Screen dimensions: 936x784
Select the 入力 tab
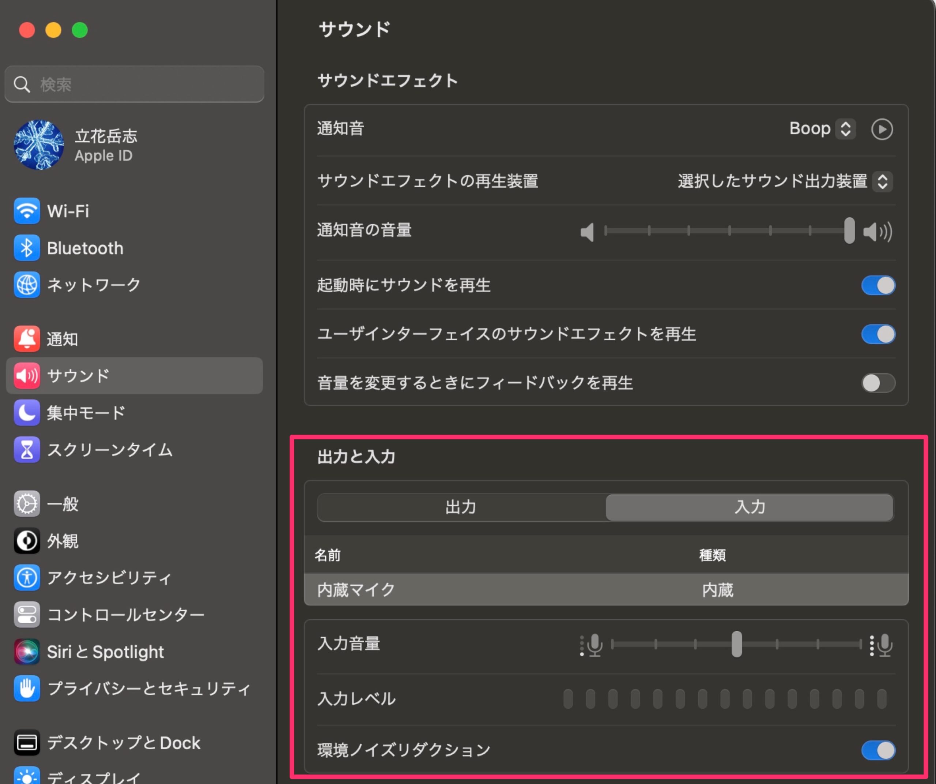[749, 507]
